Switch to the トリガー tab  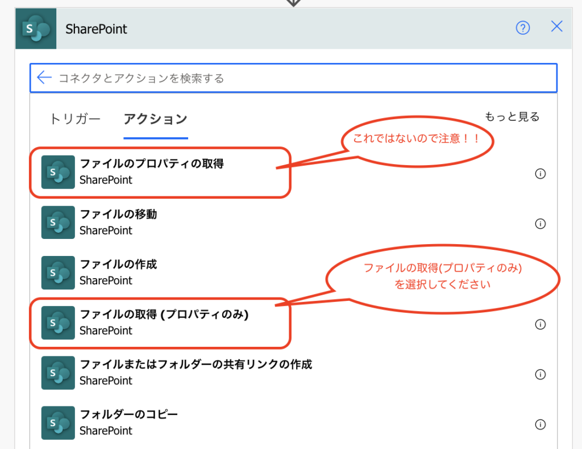(x=75, y=119)
